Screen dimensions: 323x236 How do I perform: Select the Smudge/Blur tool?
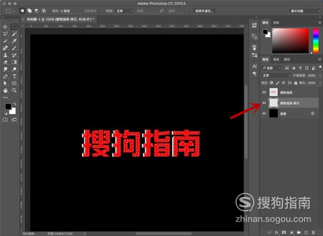point(5,69)
